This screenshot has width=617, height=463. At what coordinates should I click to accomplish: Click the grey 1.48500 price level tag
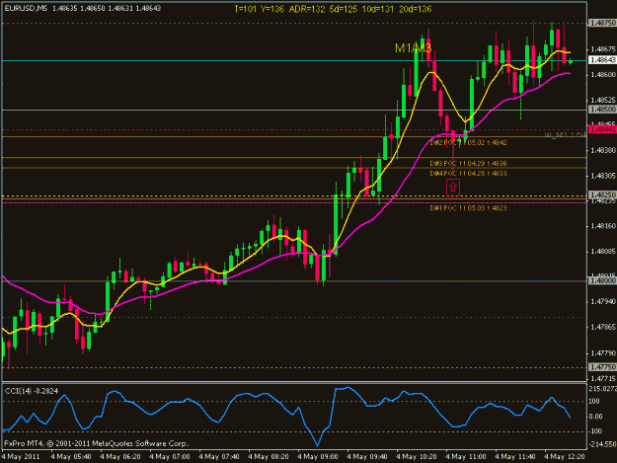[x=602, y=110]
